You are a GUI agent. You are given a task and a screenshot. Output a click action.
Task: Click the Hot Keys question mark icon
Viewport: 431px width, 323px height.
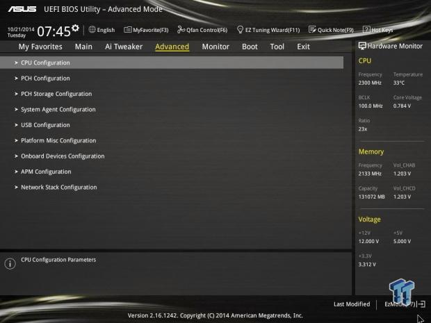366,29
